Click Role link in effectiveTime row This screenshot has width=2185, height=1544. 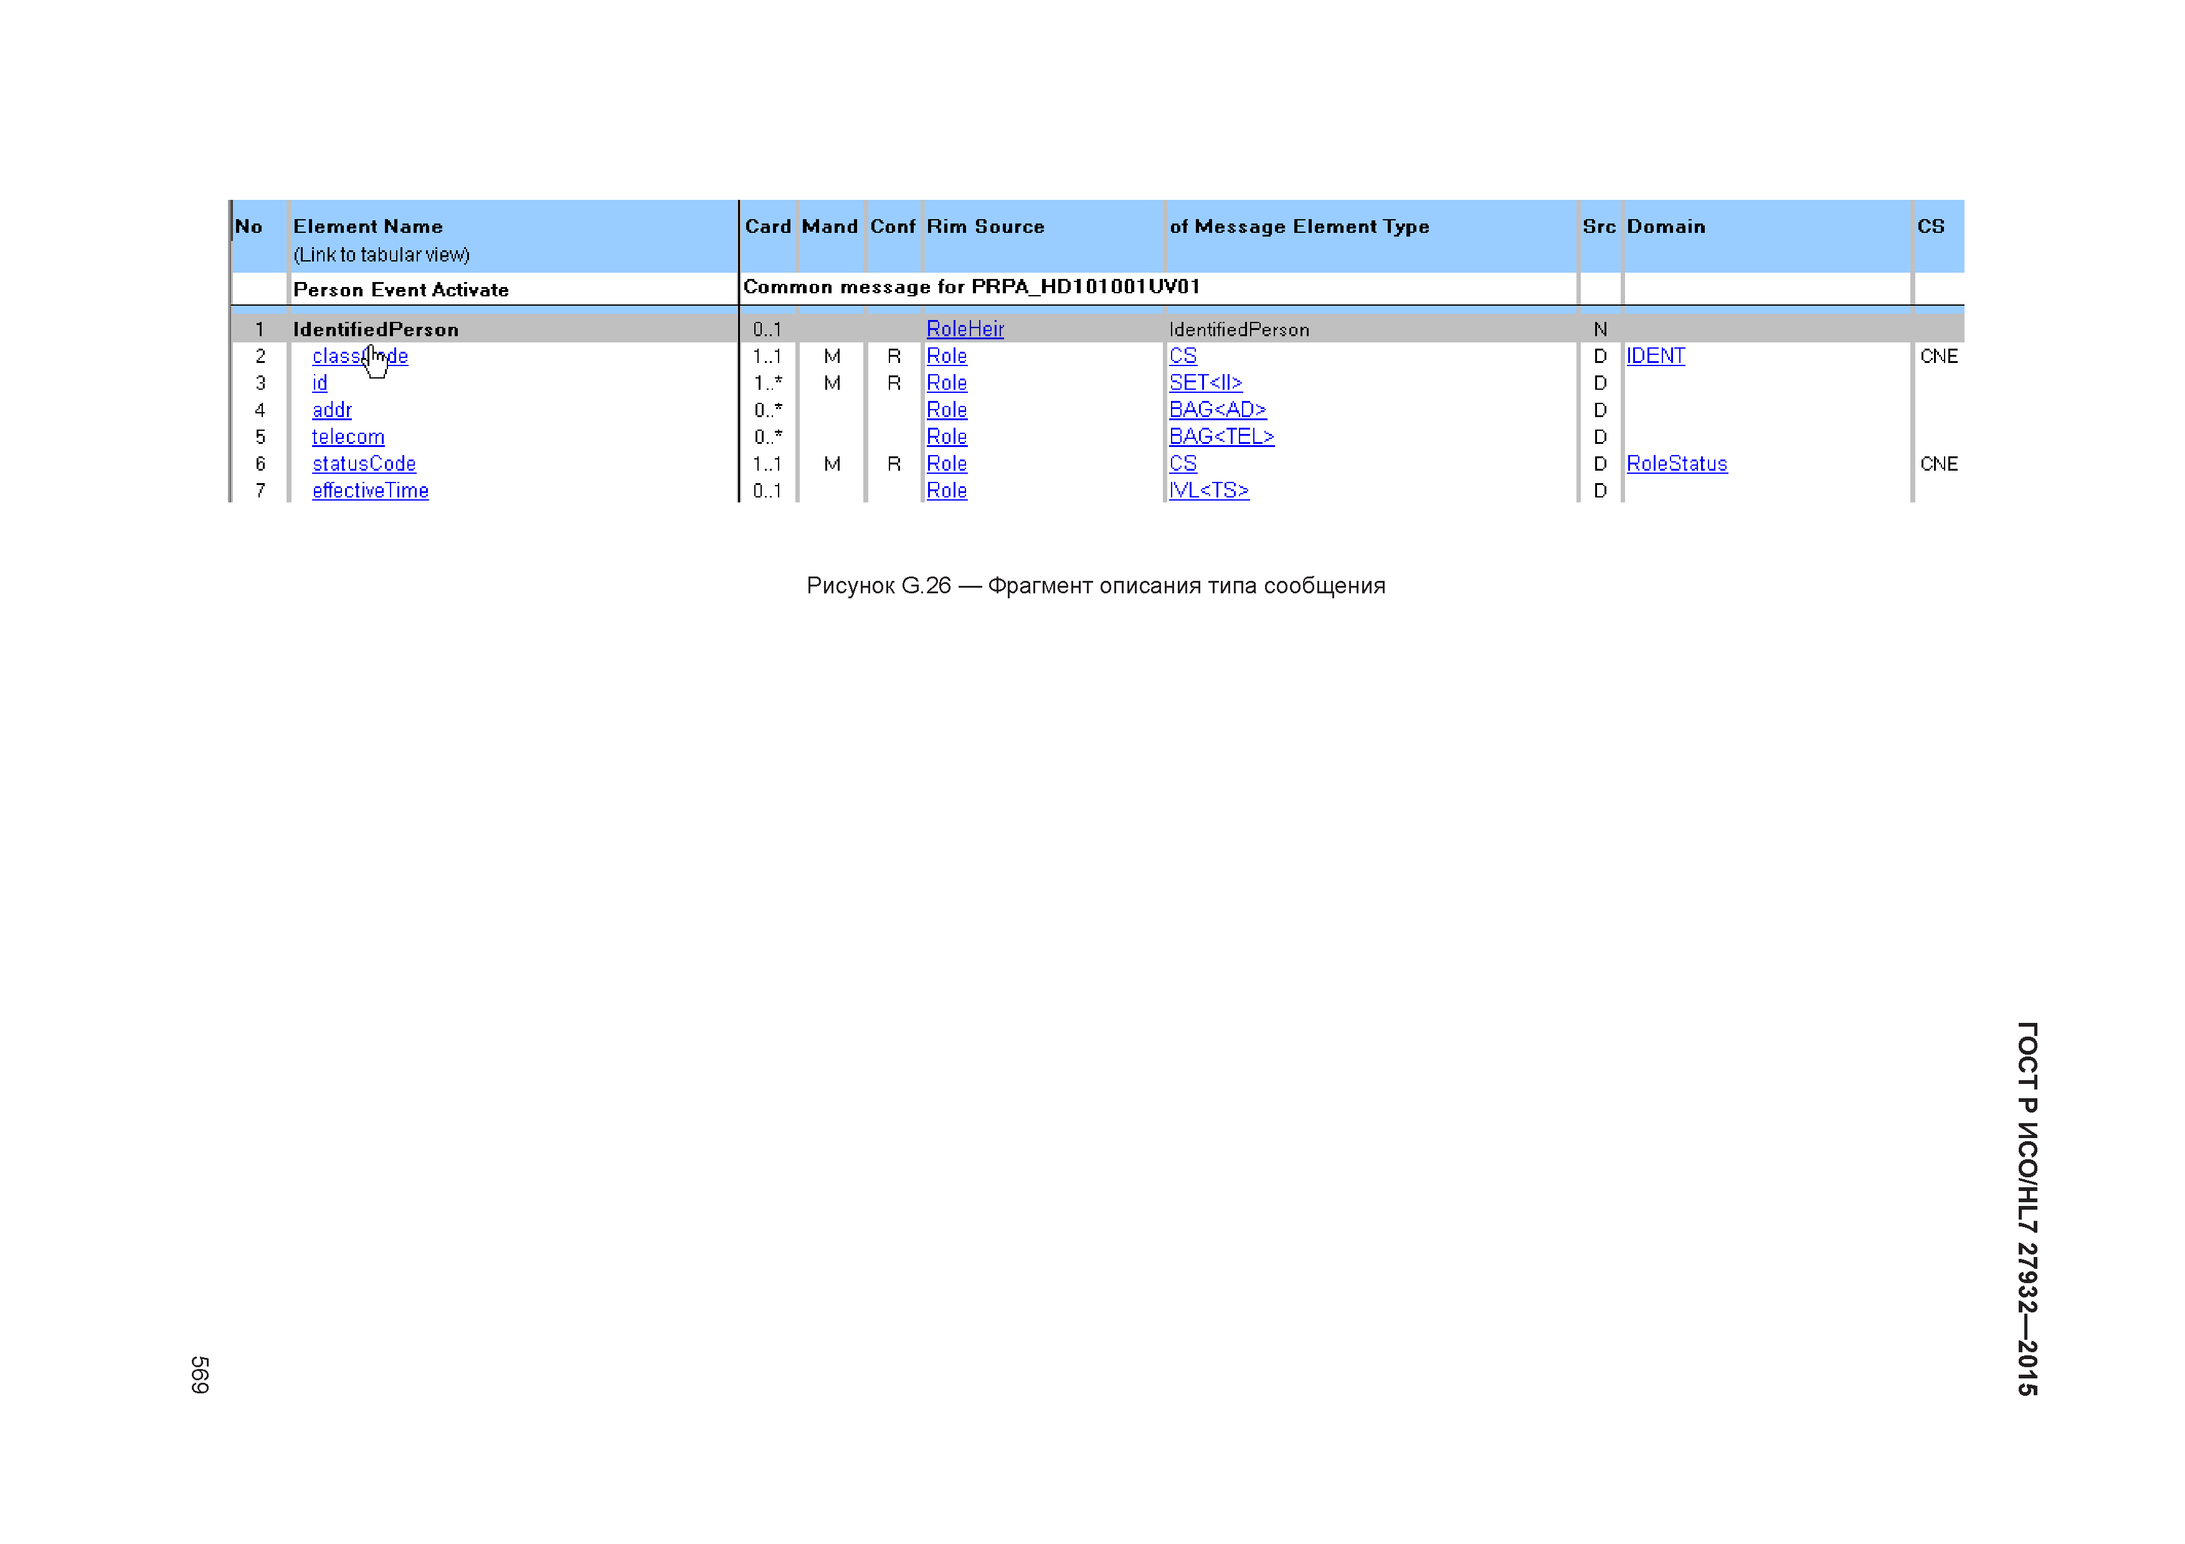coord(947,491)
